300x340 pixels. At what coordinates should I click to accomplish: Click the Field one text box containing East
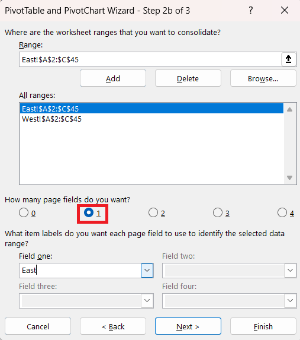(x=80, y=271)
